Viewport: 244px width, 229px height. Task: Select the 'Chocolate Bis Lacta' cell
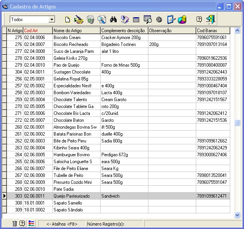pyautogui.click(x=76, y=113)
